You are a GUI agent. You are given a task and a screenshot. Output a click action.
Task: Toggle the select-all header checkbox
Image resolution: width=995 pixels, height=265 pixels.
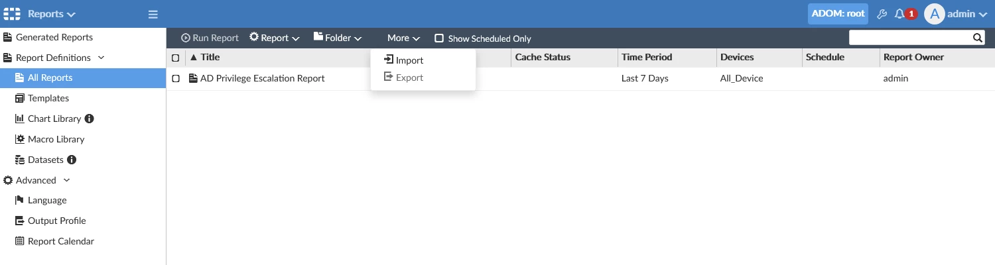[x=176, y=58]
